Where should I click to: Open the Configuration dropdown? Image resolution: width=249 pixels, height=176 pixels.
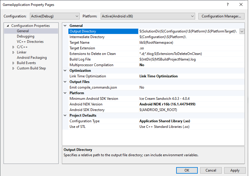(x=55, y=16)
